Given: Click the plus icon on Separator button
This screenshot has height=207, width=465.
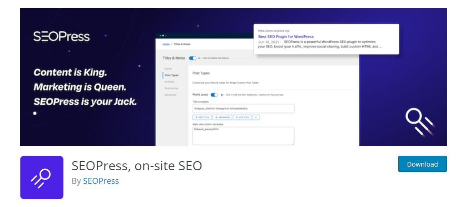Looking at the screenshot, I should (x=217, y=118).
